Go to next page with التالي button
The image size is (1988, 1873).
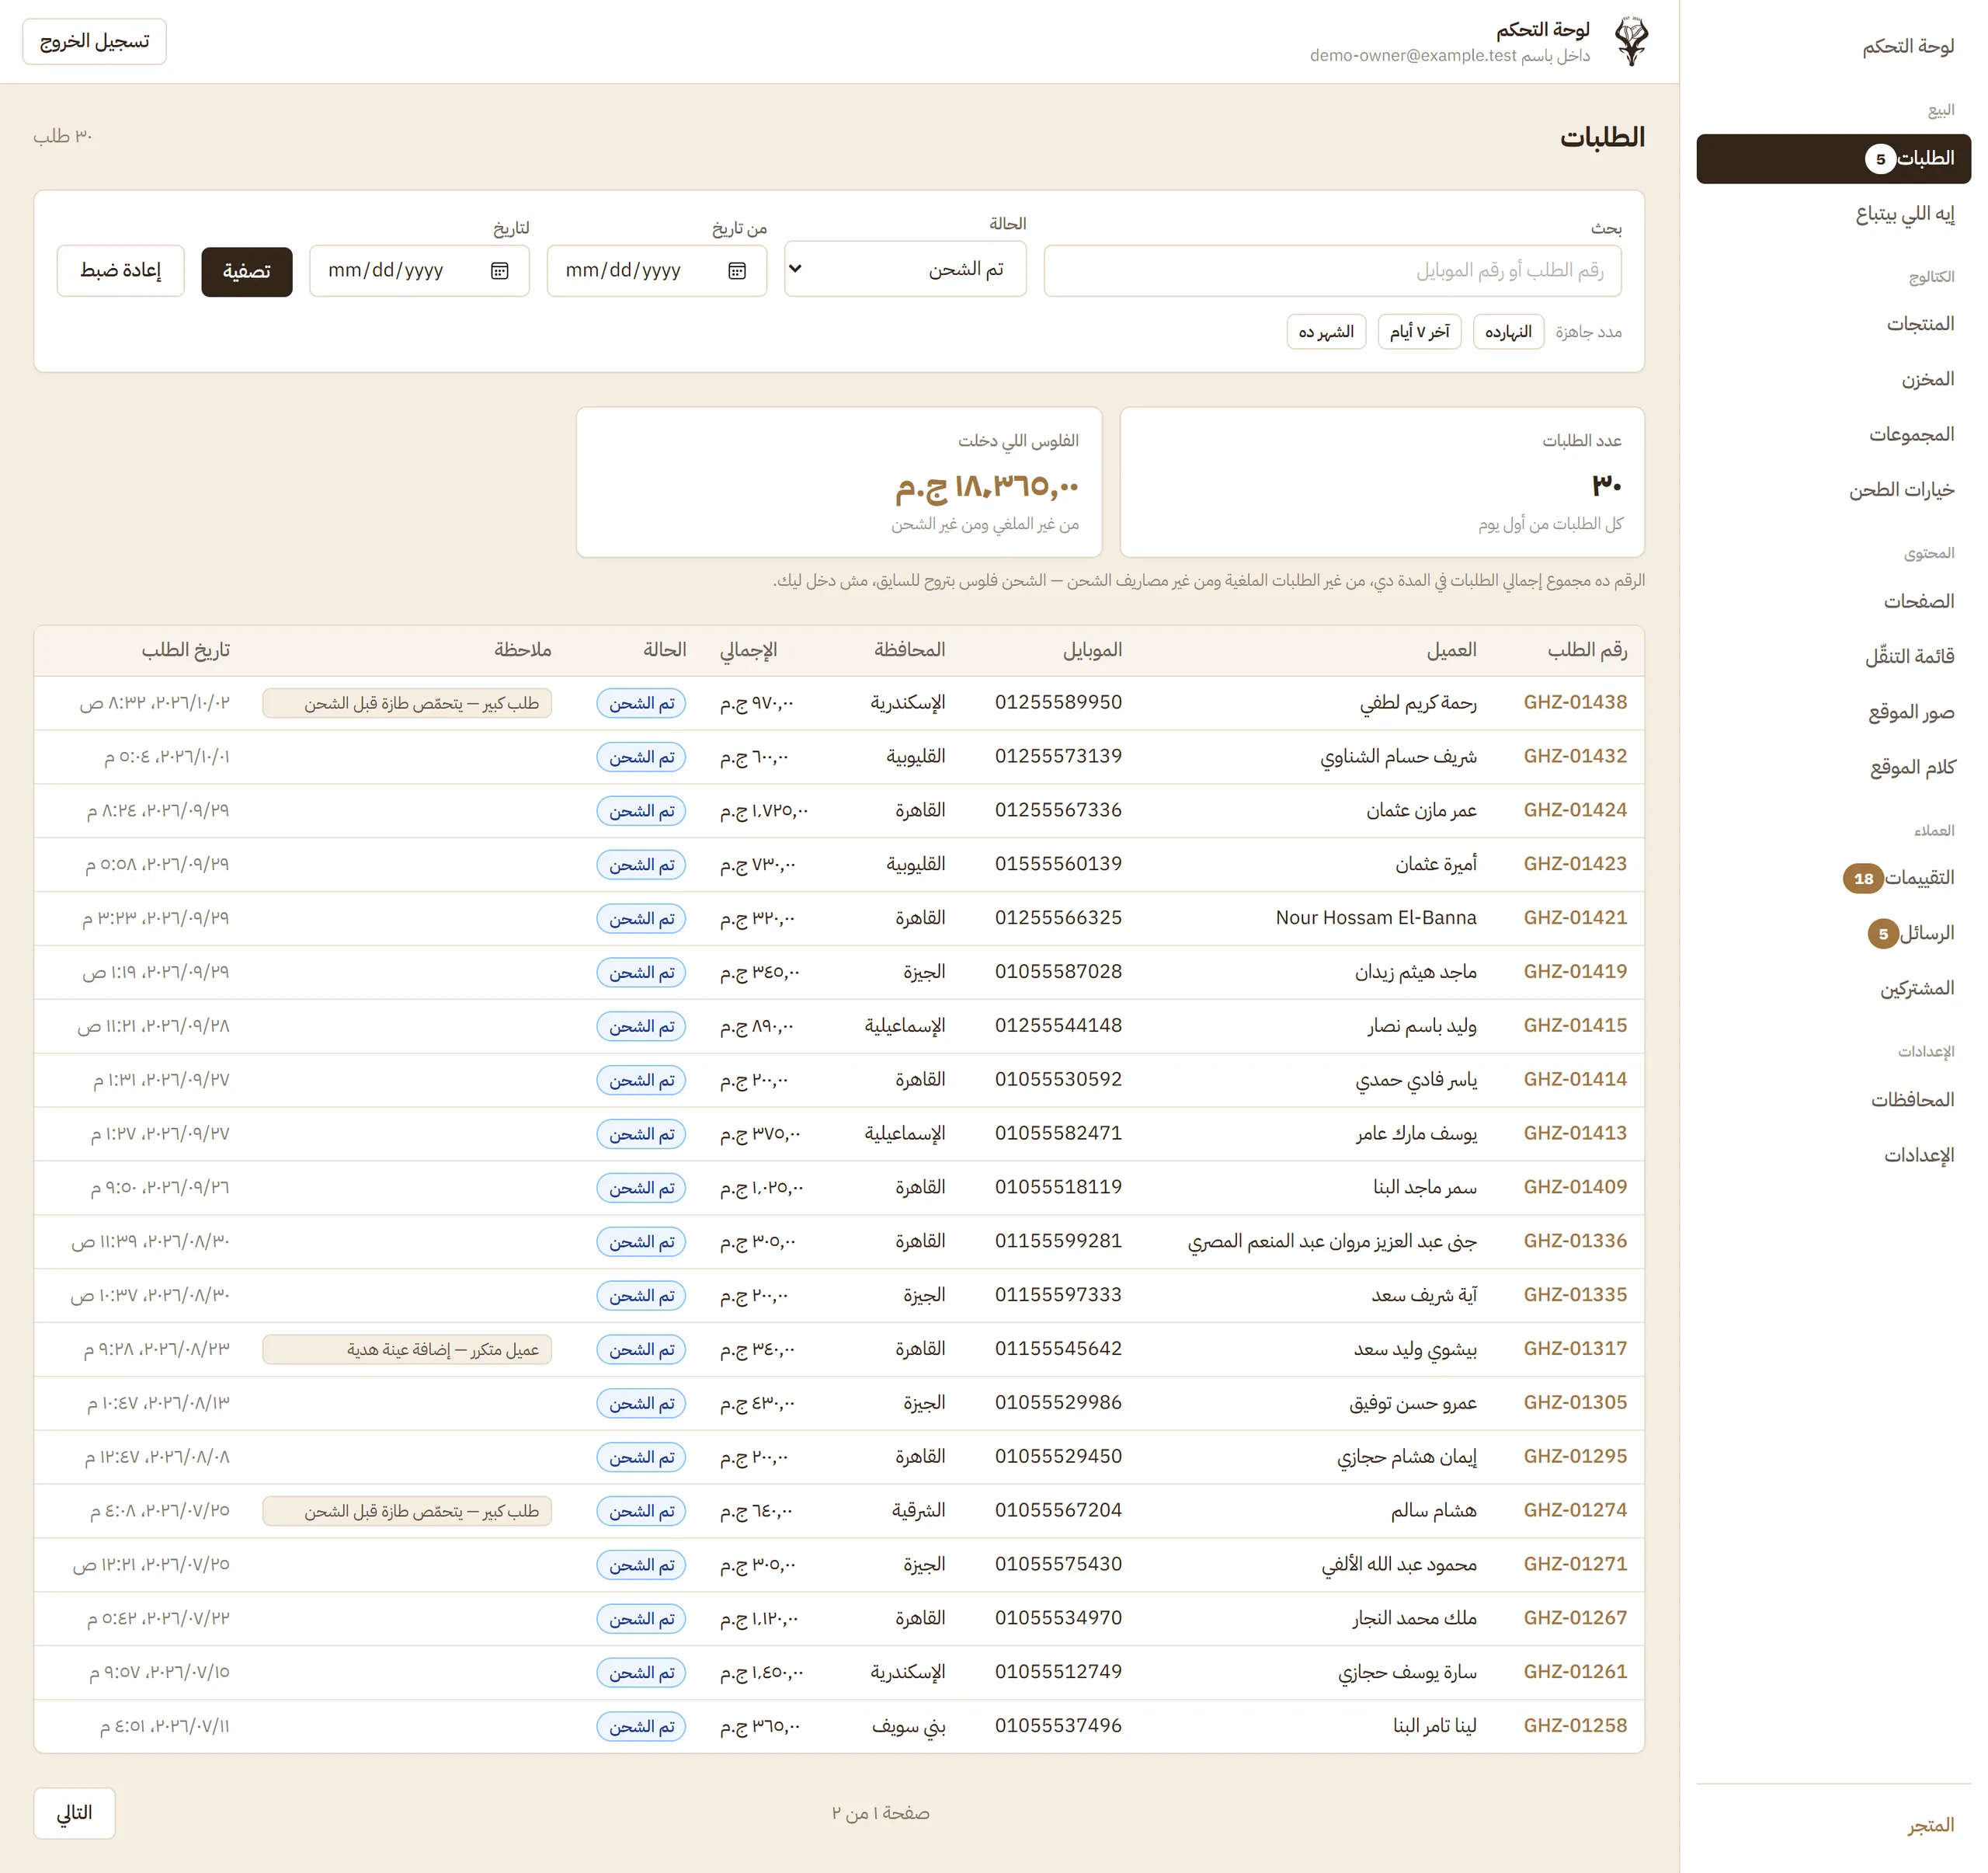(75, 1813)
